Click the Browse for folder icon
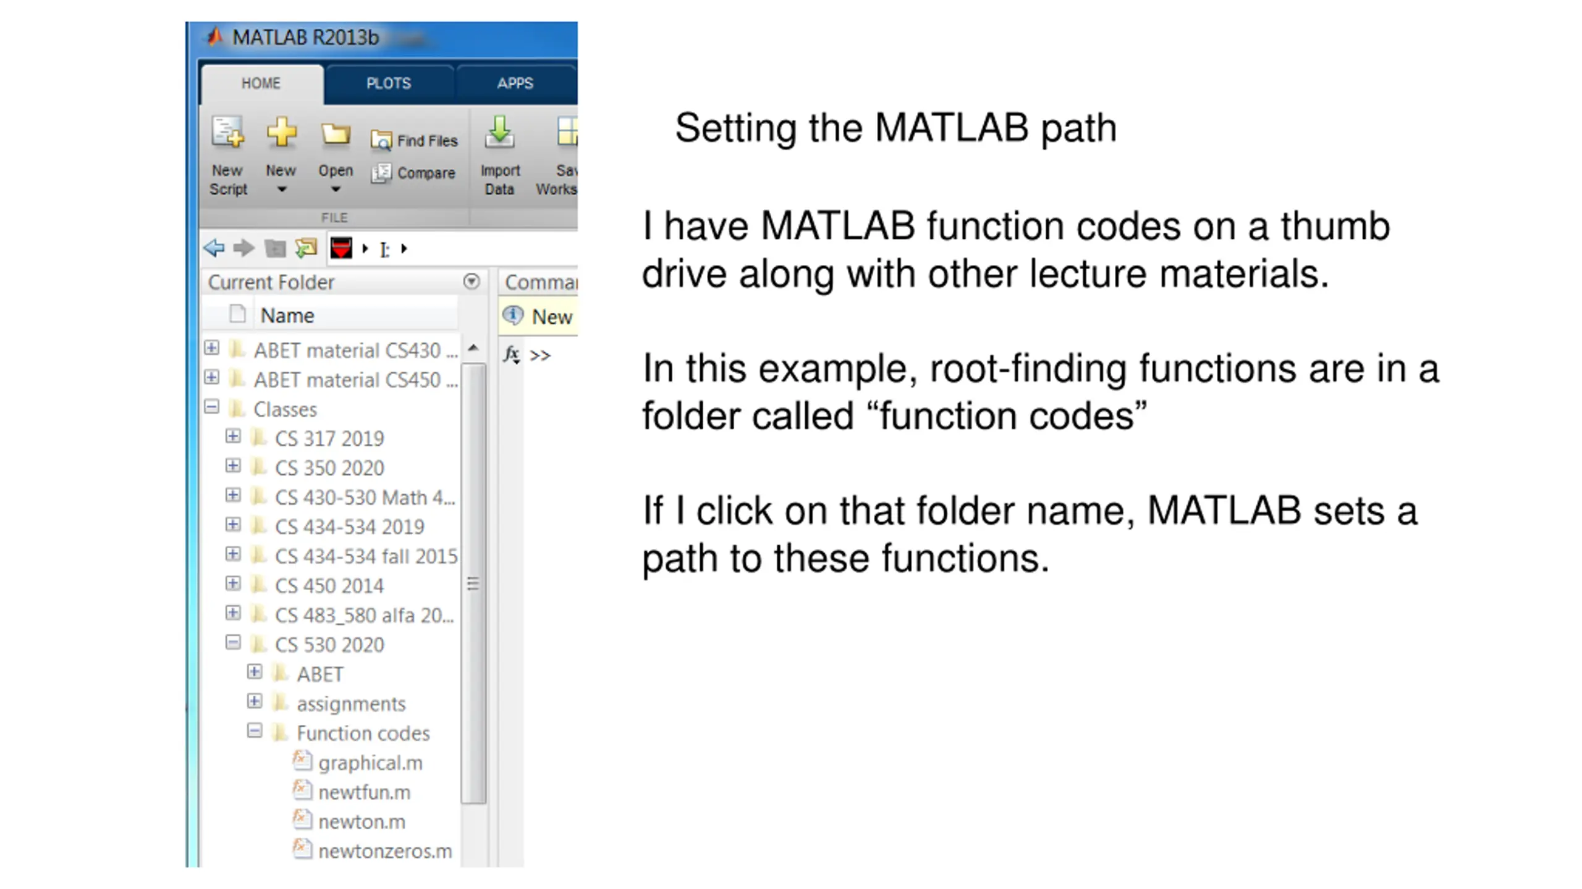The image size is (1582, 889). (306, 248)
